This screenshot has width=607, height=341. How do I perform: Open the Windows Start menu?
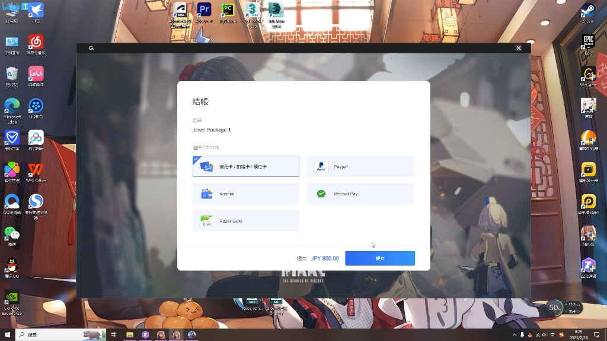[x=7, y=334]
